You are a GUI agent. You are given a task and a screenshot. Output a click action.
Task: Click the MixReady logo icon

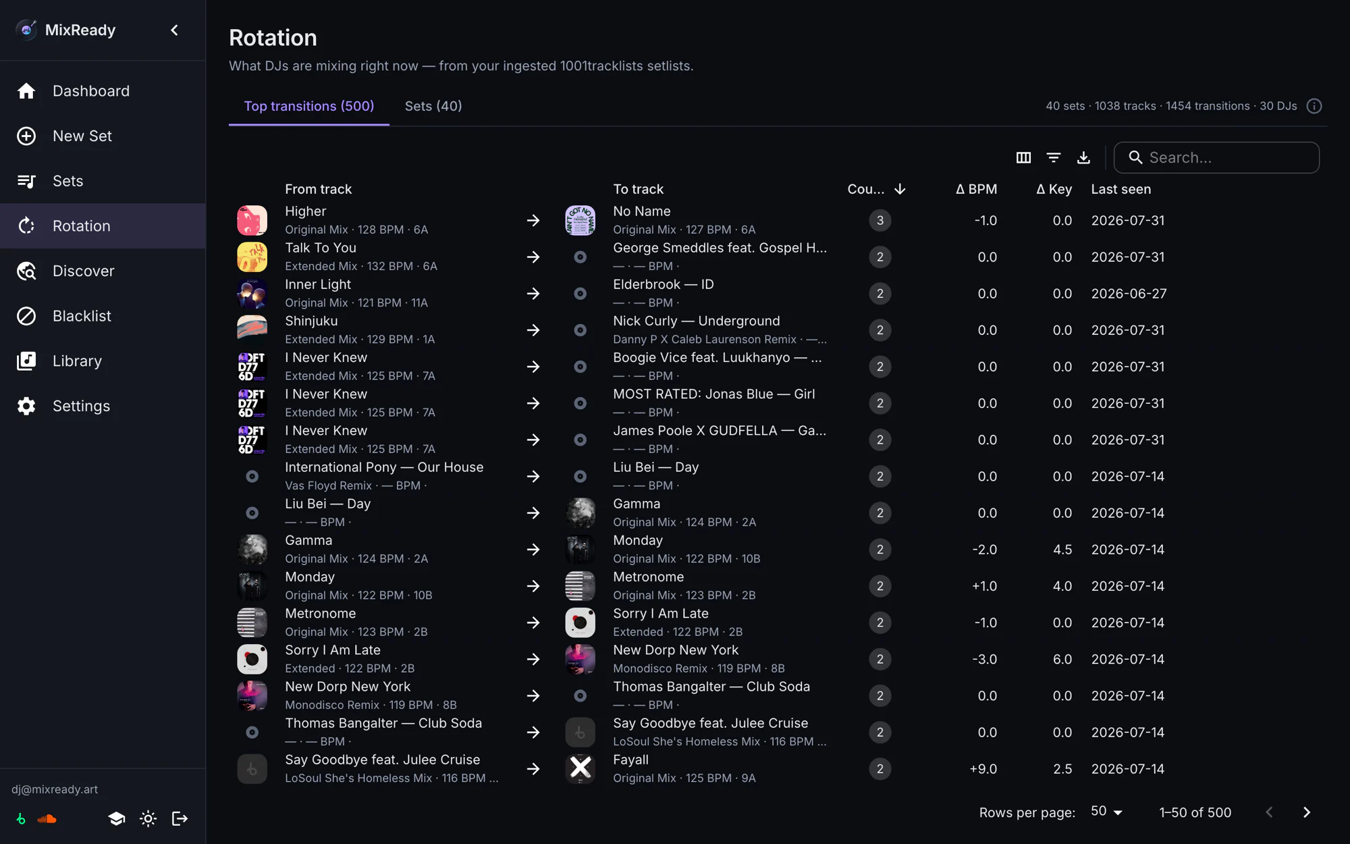coord(26,30)
